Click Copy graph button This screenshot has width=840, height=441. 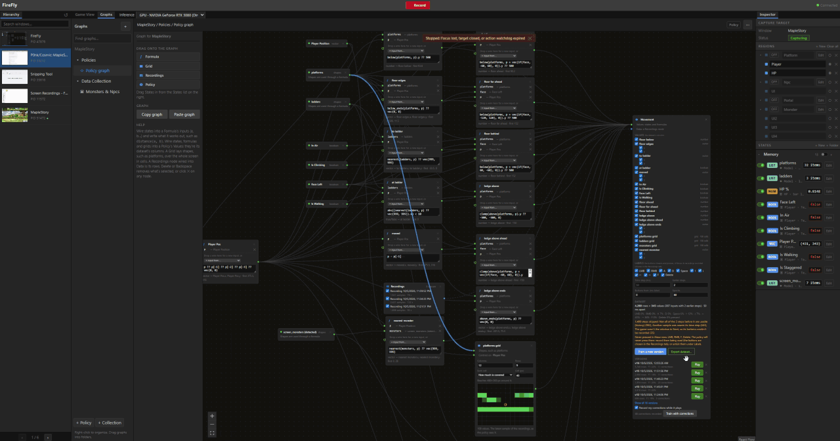(152, 114)
